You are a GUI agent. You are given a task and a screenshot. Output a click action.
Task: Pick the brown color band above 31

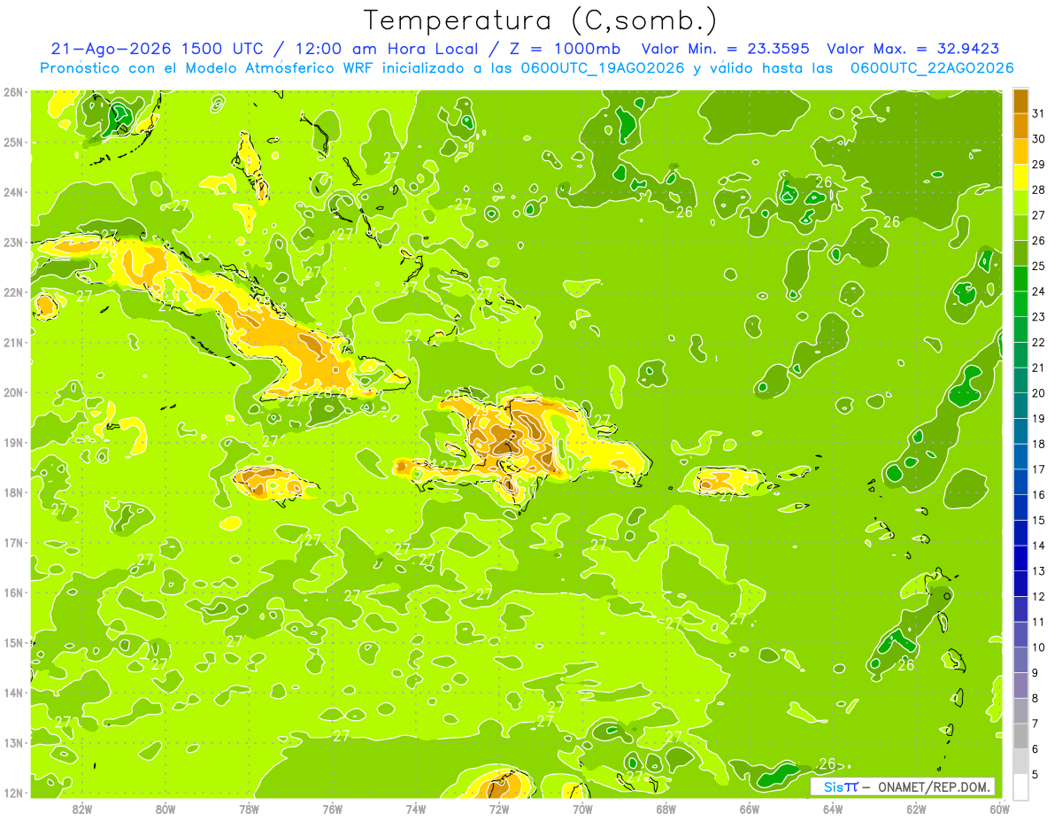coord(1020,101)
